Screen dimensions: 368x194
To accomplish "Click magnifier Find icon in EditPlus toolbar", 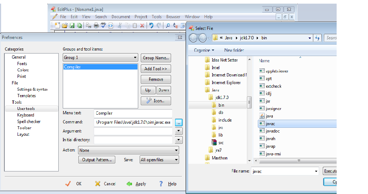I will [x=168, y=25].
